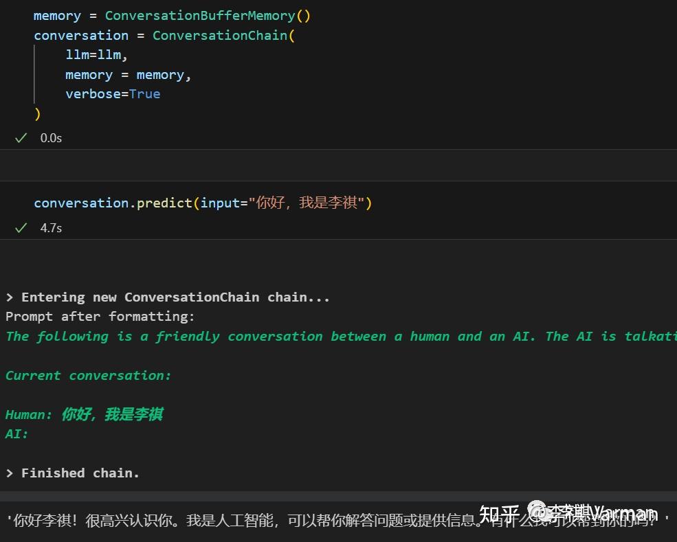Click the verbose=True argument
The image size is (677, 542).
click(113, 94)
